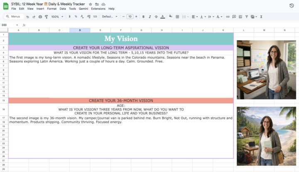Star the SYBIL tracker document
299x172 pixels.
(90, 4)
